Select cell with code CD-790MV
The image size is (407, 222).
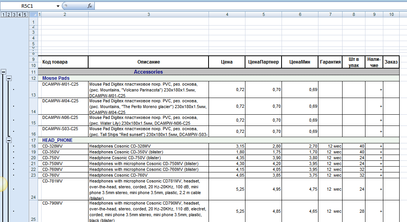coord(64,211)
